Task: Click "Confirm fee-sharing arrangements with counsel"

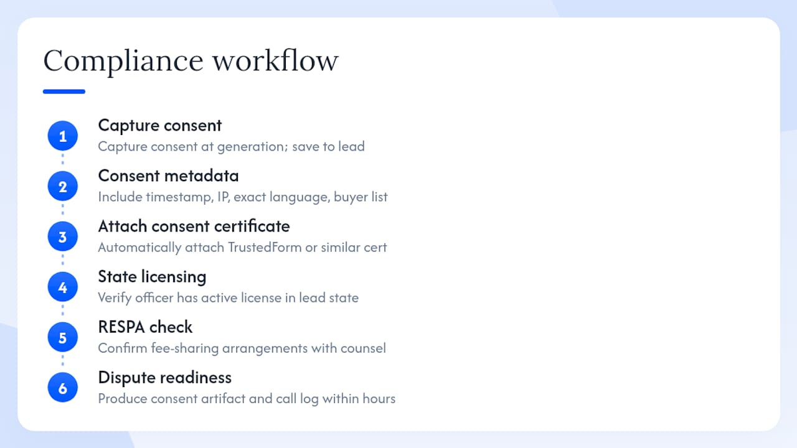Action: tap(242, 348)
